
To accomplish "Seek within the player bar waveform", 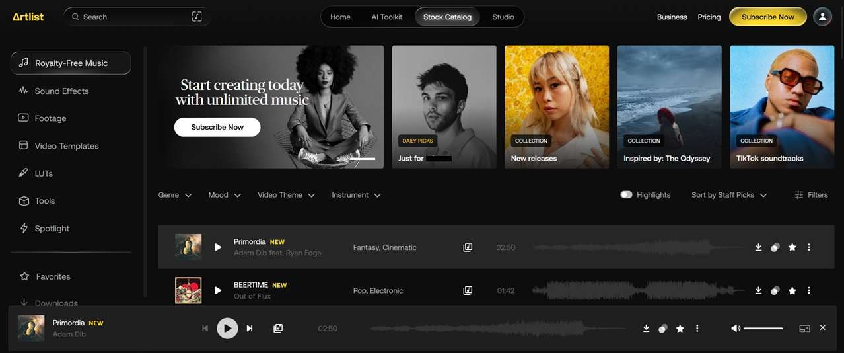I will 497,328.
